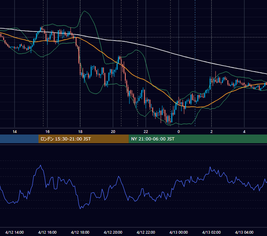Click the 2 hour label on price chart axis

pyautogui.click(x=211, y=132)
